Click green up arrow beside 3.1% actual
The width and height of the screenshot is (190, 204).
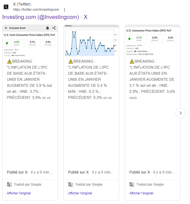click(x=129, y=39)
